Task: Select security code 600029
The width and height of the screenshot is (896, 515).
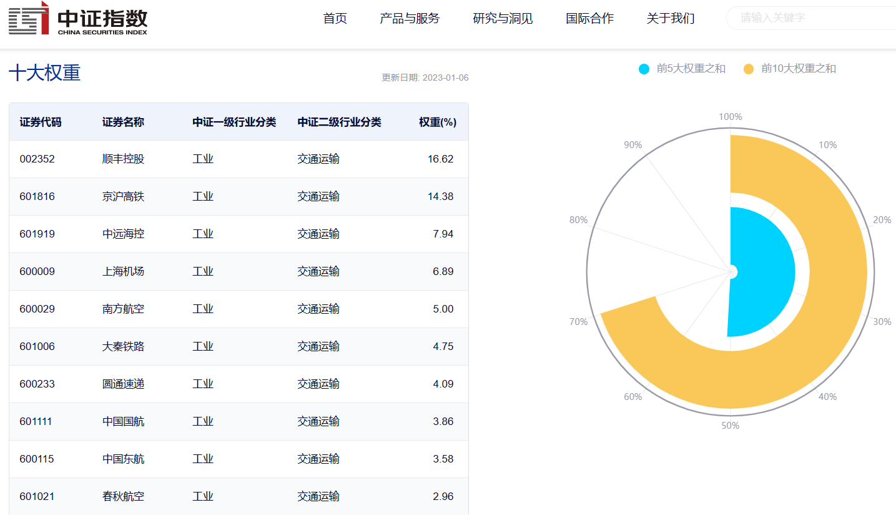Action: (x=37, y=309)
